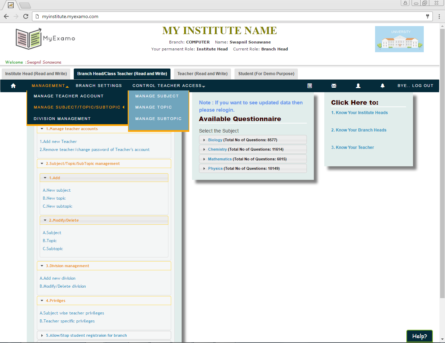
Task: Click B.Modify/Delete division link
Action: pos(63,286)
